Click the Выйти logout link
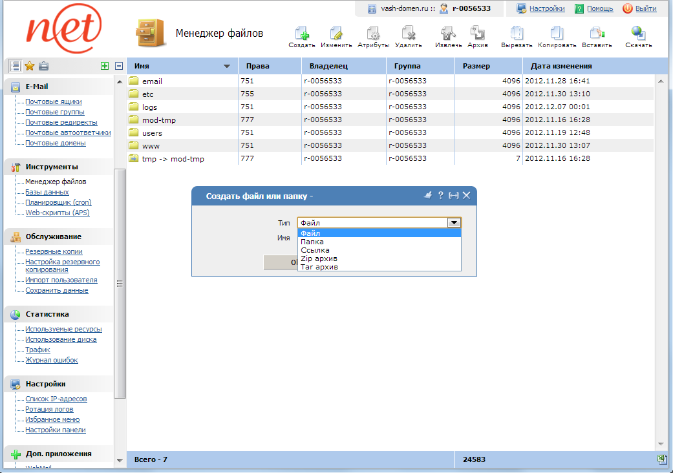This screenshot has height=473, width=673. point(645,8)
